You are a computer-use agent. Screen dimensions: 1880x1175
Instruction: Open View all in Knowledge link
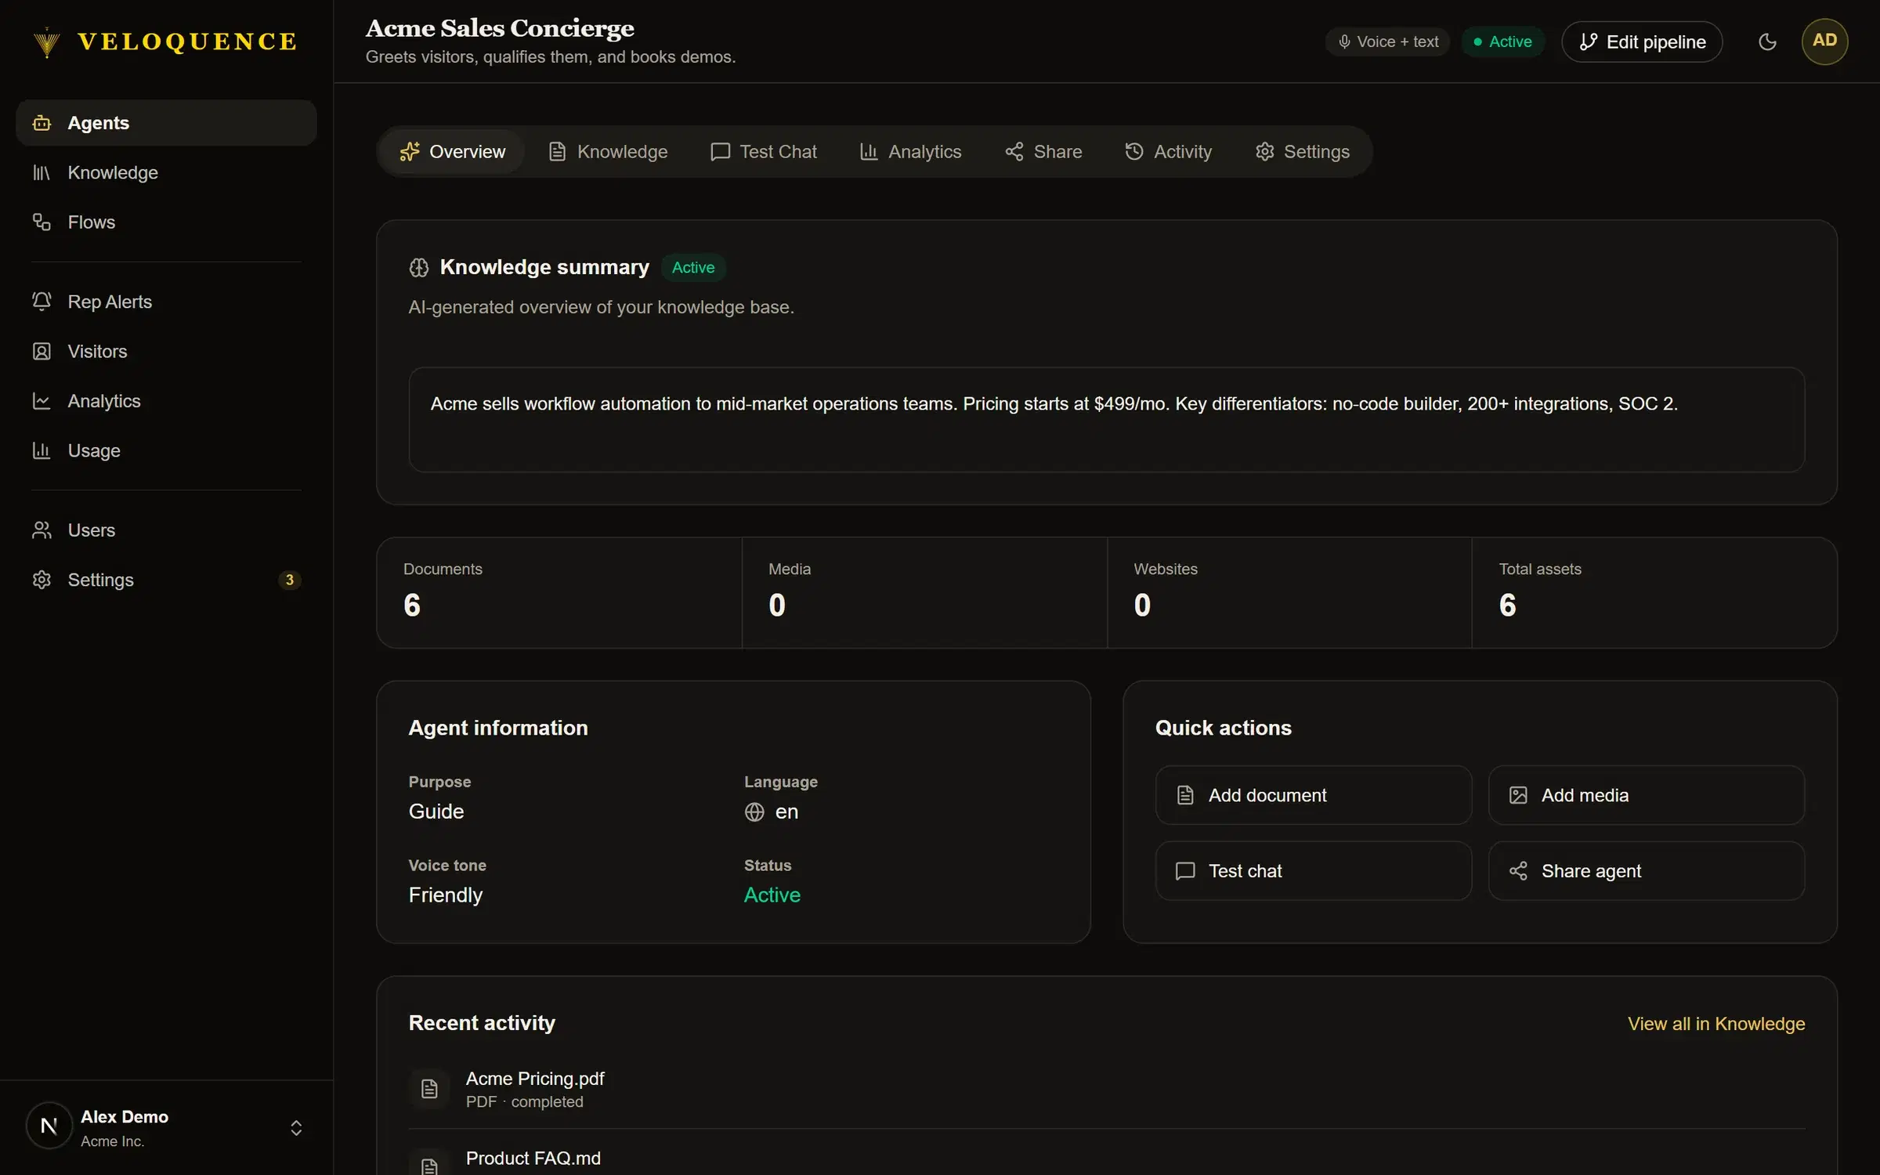click(1715, 1024)
